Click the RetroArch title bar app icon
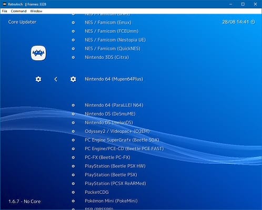Screen dimensions: 262x210 [x=5, y=4]
